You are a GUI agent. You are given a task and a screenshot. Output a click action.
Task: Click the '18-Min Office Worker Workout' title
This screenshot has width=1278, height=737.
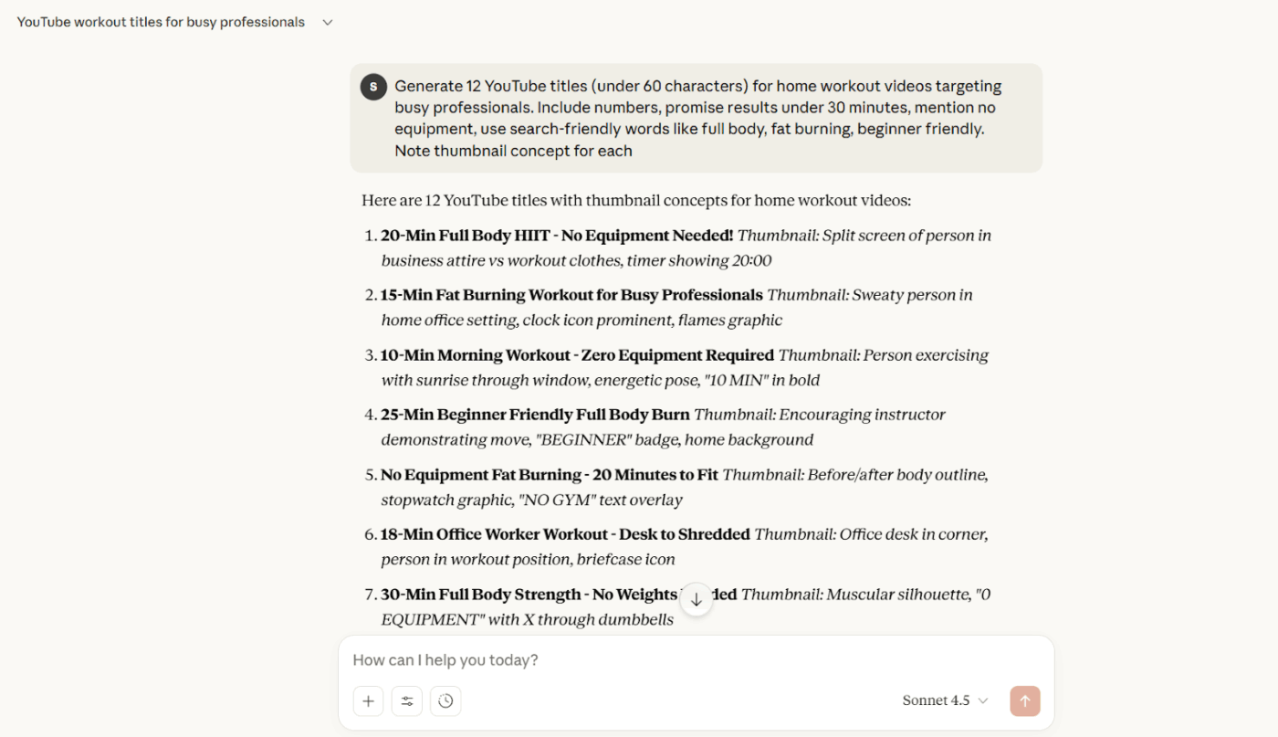565,534
